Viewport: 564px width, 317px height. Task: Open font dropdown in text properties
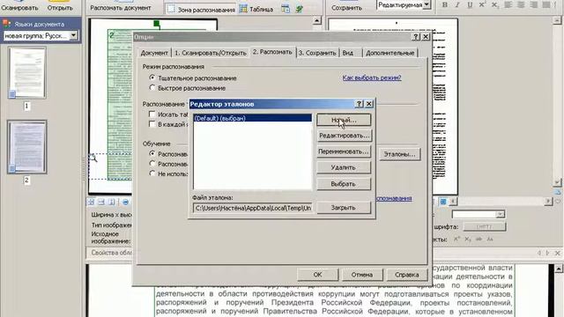(x=500, y=215)
